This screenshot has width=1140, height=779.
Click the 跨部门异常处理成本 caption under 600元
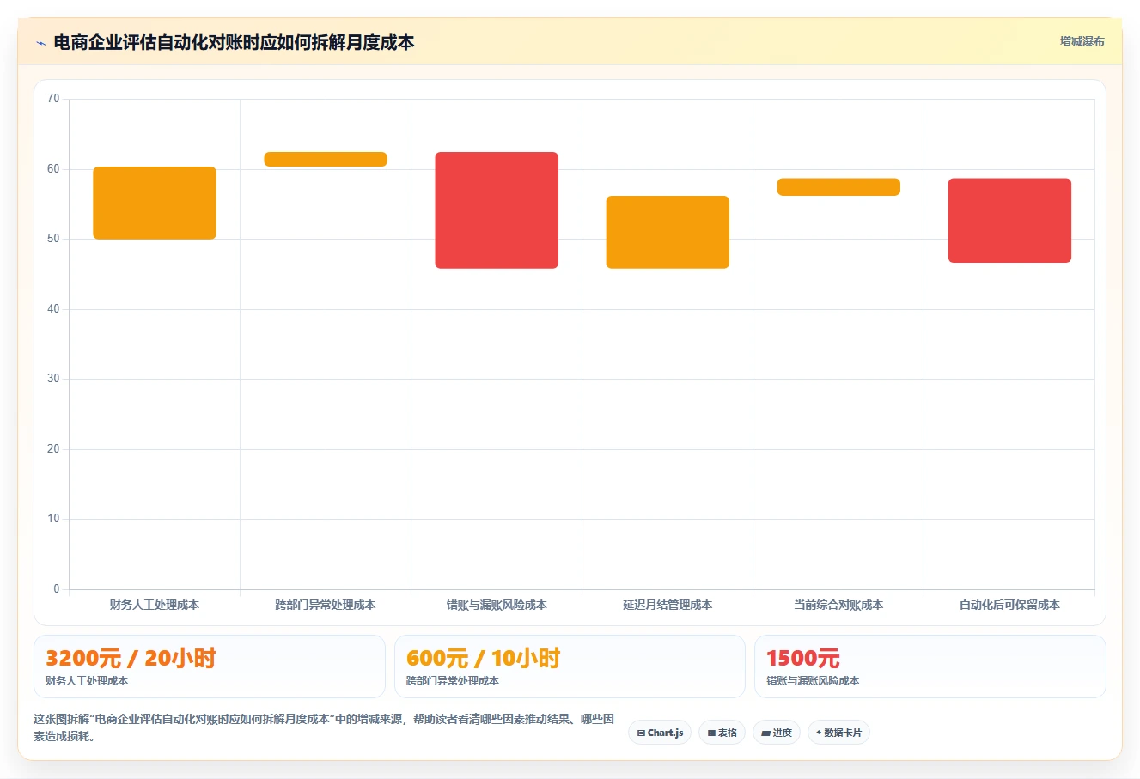click(453, 681)
